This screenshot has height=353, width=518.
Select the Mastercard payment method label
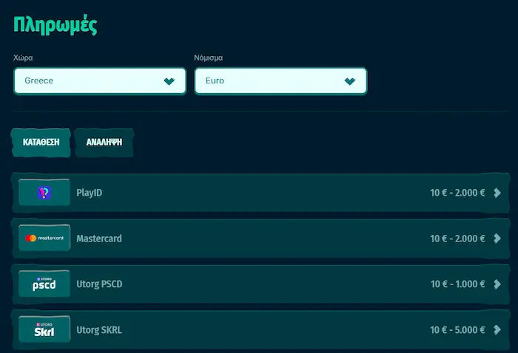99,239
